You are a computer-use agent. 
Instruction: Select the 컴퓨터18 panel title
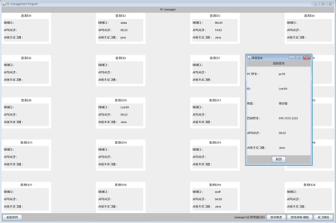120,185
